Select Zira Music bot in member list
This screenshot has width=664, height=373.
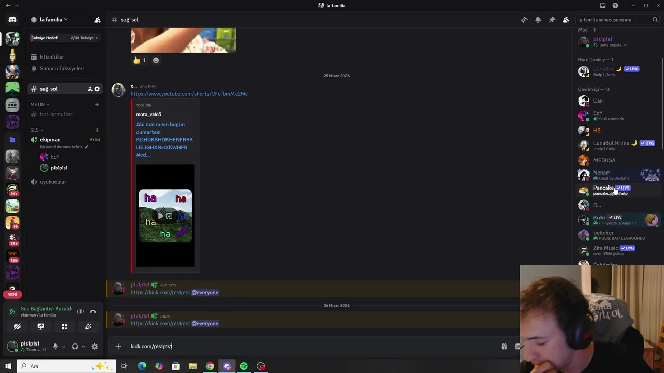pyautogui.click(x=617, y=250)
